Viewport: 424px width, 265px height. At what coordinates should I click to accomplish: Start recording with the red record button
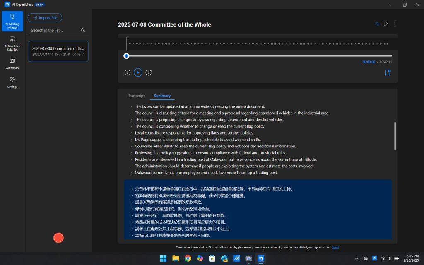coord(58,238)
